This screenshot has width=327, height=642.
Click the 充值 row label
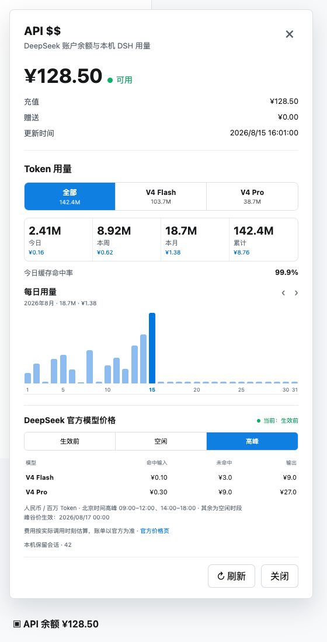(32, 102)
